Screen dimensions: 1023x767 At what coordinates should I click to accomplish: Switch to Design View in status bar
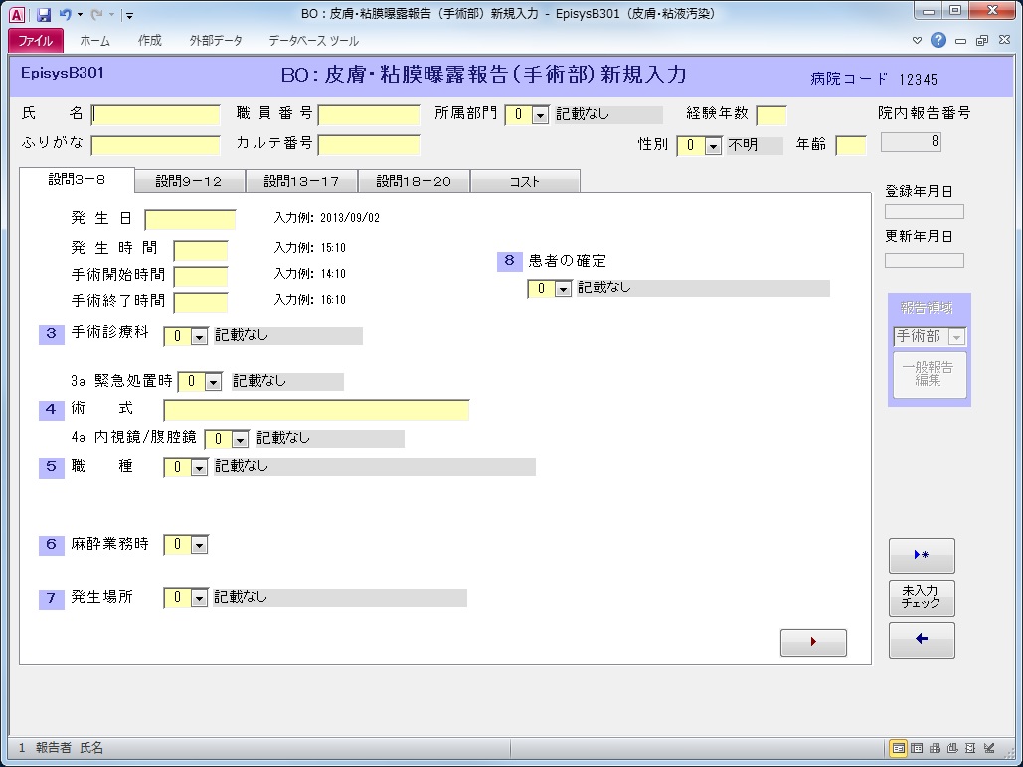(988, 748)
